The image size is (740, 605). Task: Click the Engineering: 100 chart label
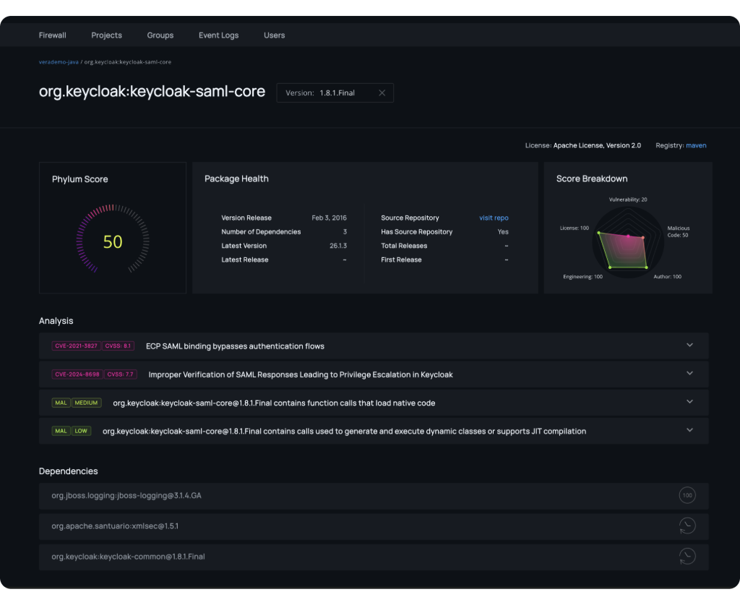[583, 277]
